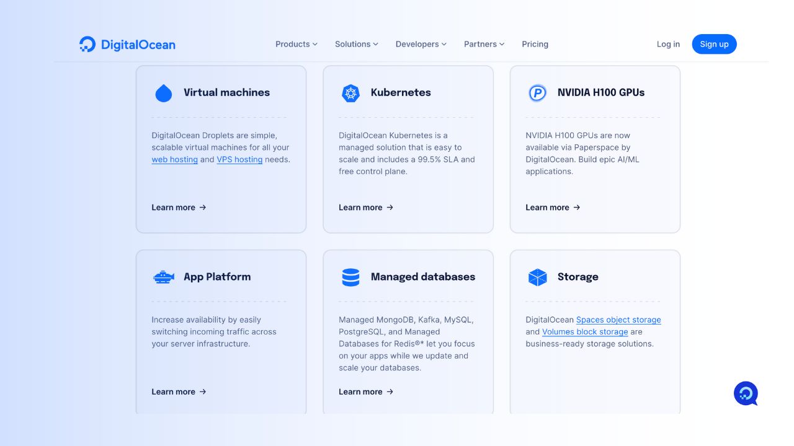794x446 pixels.
Task: Click the Kubernetes hexagon wheel icon
Action: tap(350, 93)
